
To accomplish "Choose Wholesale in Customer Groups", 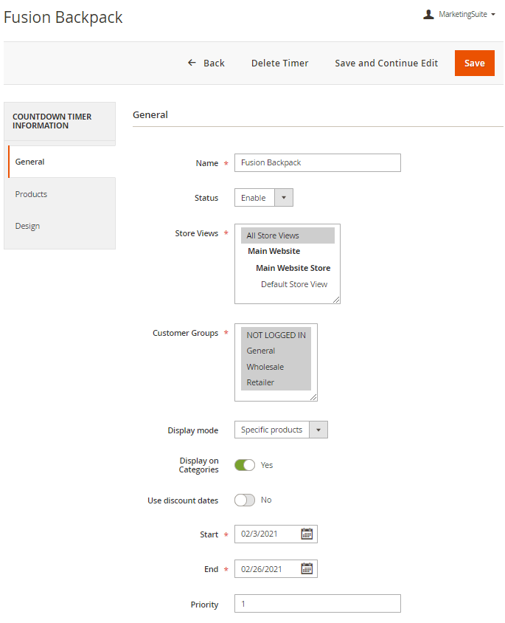I will click(265, 367).
